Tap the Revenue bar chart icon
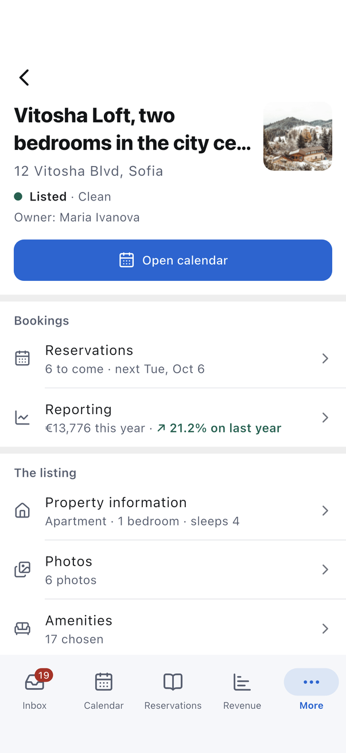346x753 pixels. coord(242,682)
